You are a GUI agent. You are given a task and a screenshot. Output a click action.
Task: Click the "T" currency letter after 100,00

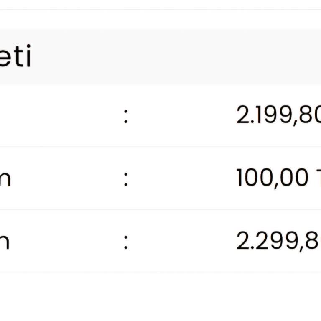(317, 178)
